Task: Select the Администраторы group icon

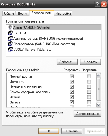Action: [x=10, y=39]
